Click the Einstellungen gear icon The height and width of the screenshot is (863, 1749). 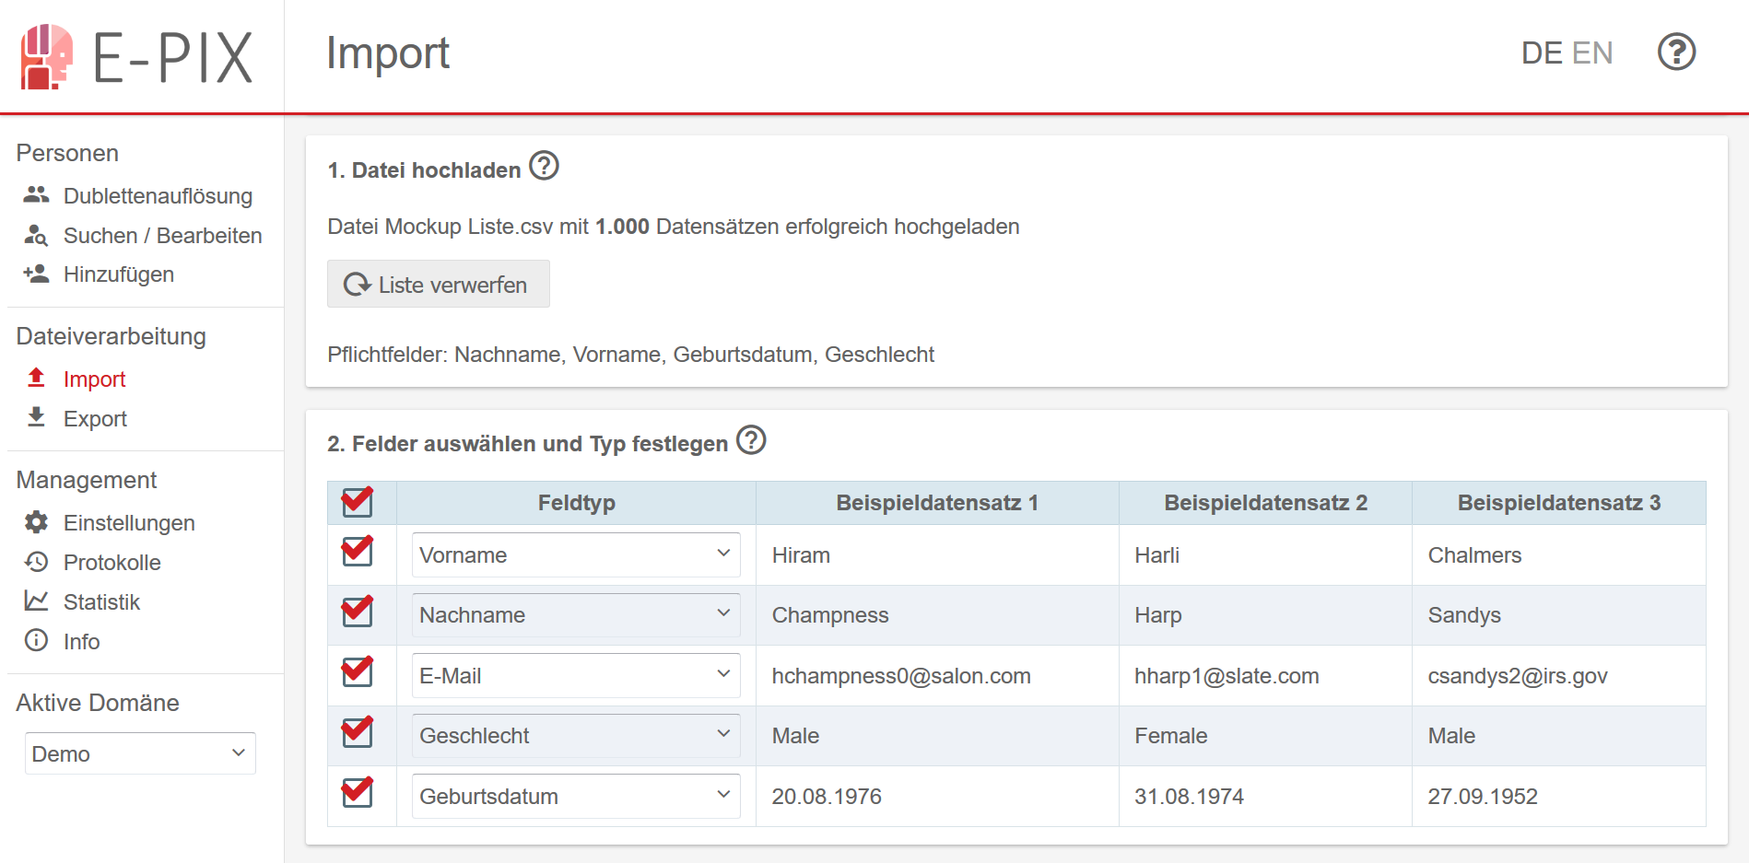coord(36,522)
